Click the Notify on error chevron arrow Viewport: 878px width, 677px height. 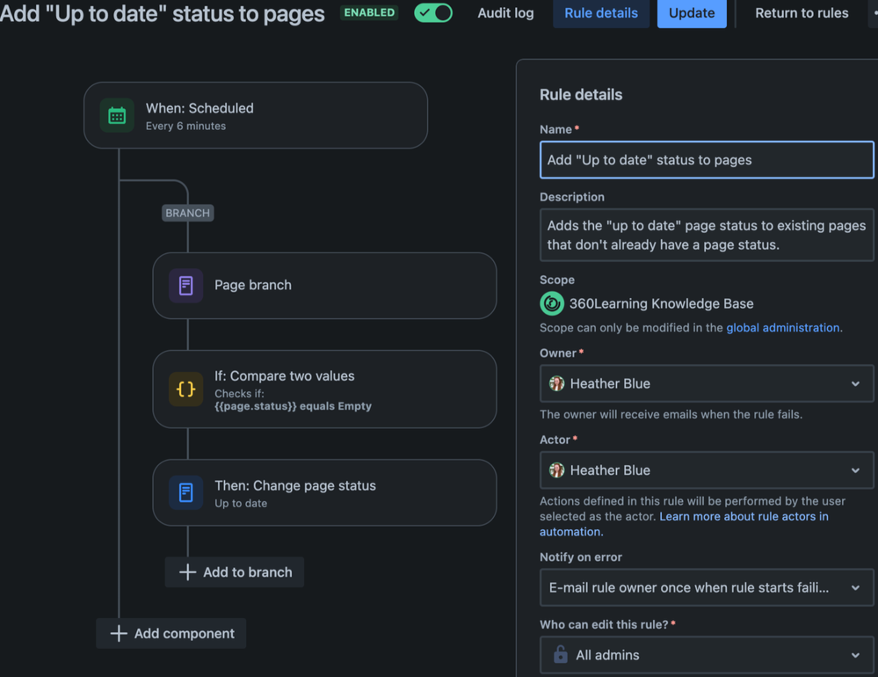(x=856, y=588)
